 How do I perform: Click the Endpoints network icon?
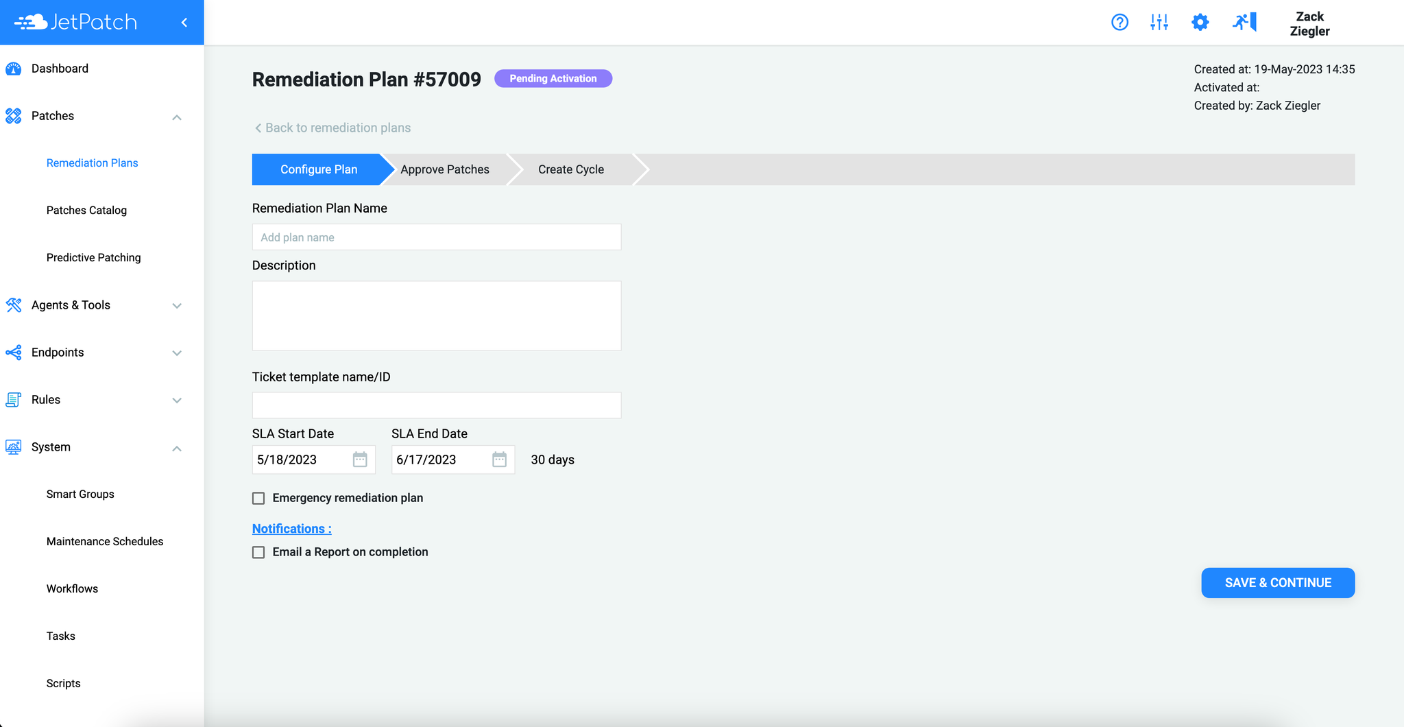(x=14, y=352)
